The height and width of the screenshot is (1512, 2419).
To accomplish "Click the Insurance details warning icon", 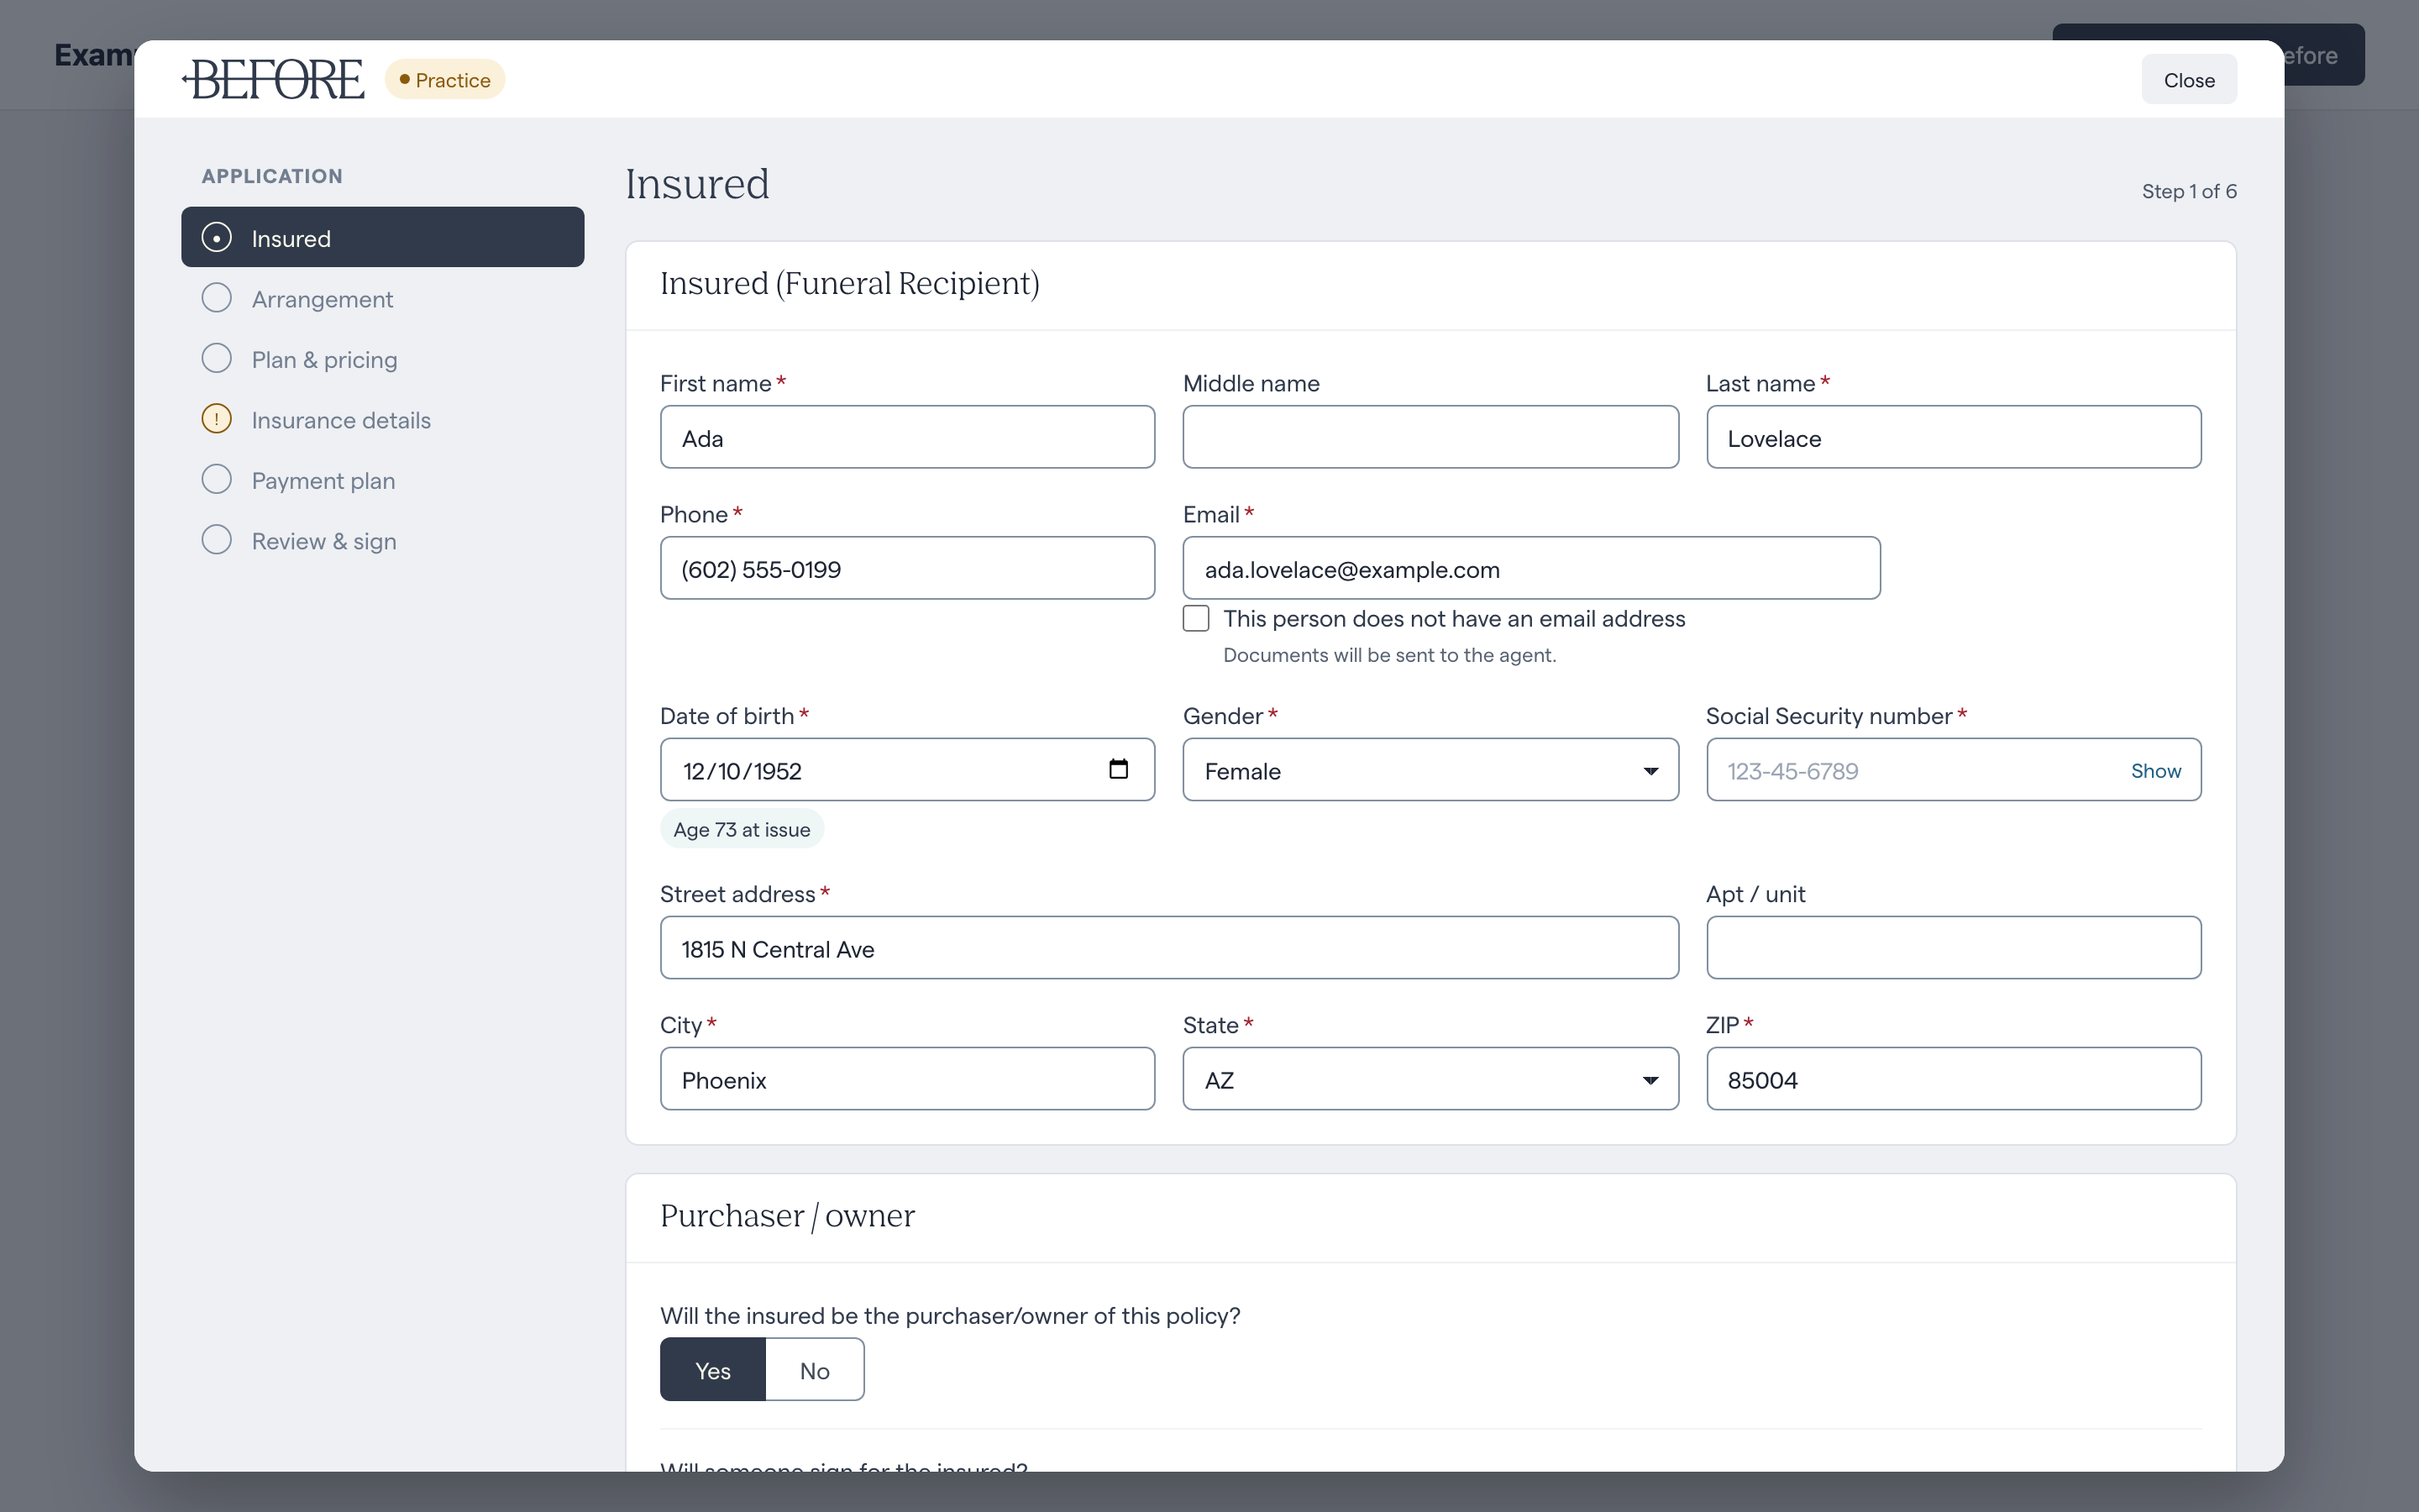I will coord(216,419).
